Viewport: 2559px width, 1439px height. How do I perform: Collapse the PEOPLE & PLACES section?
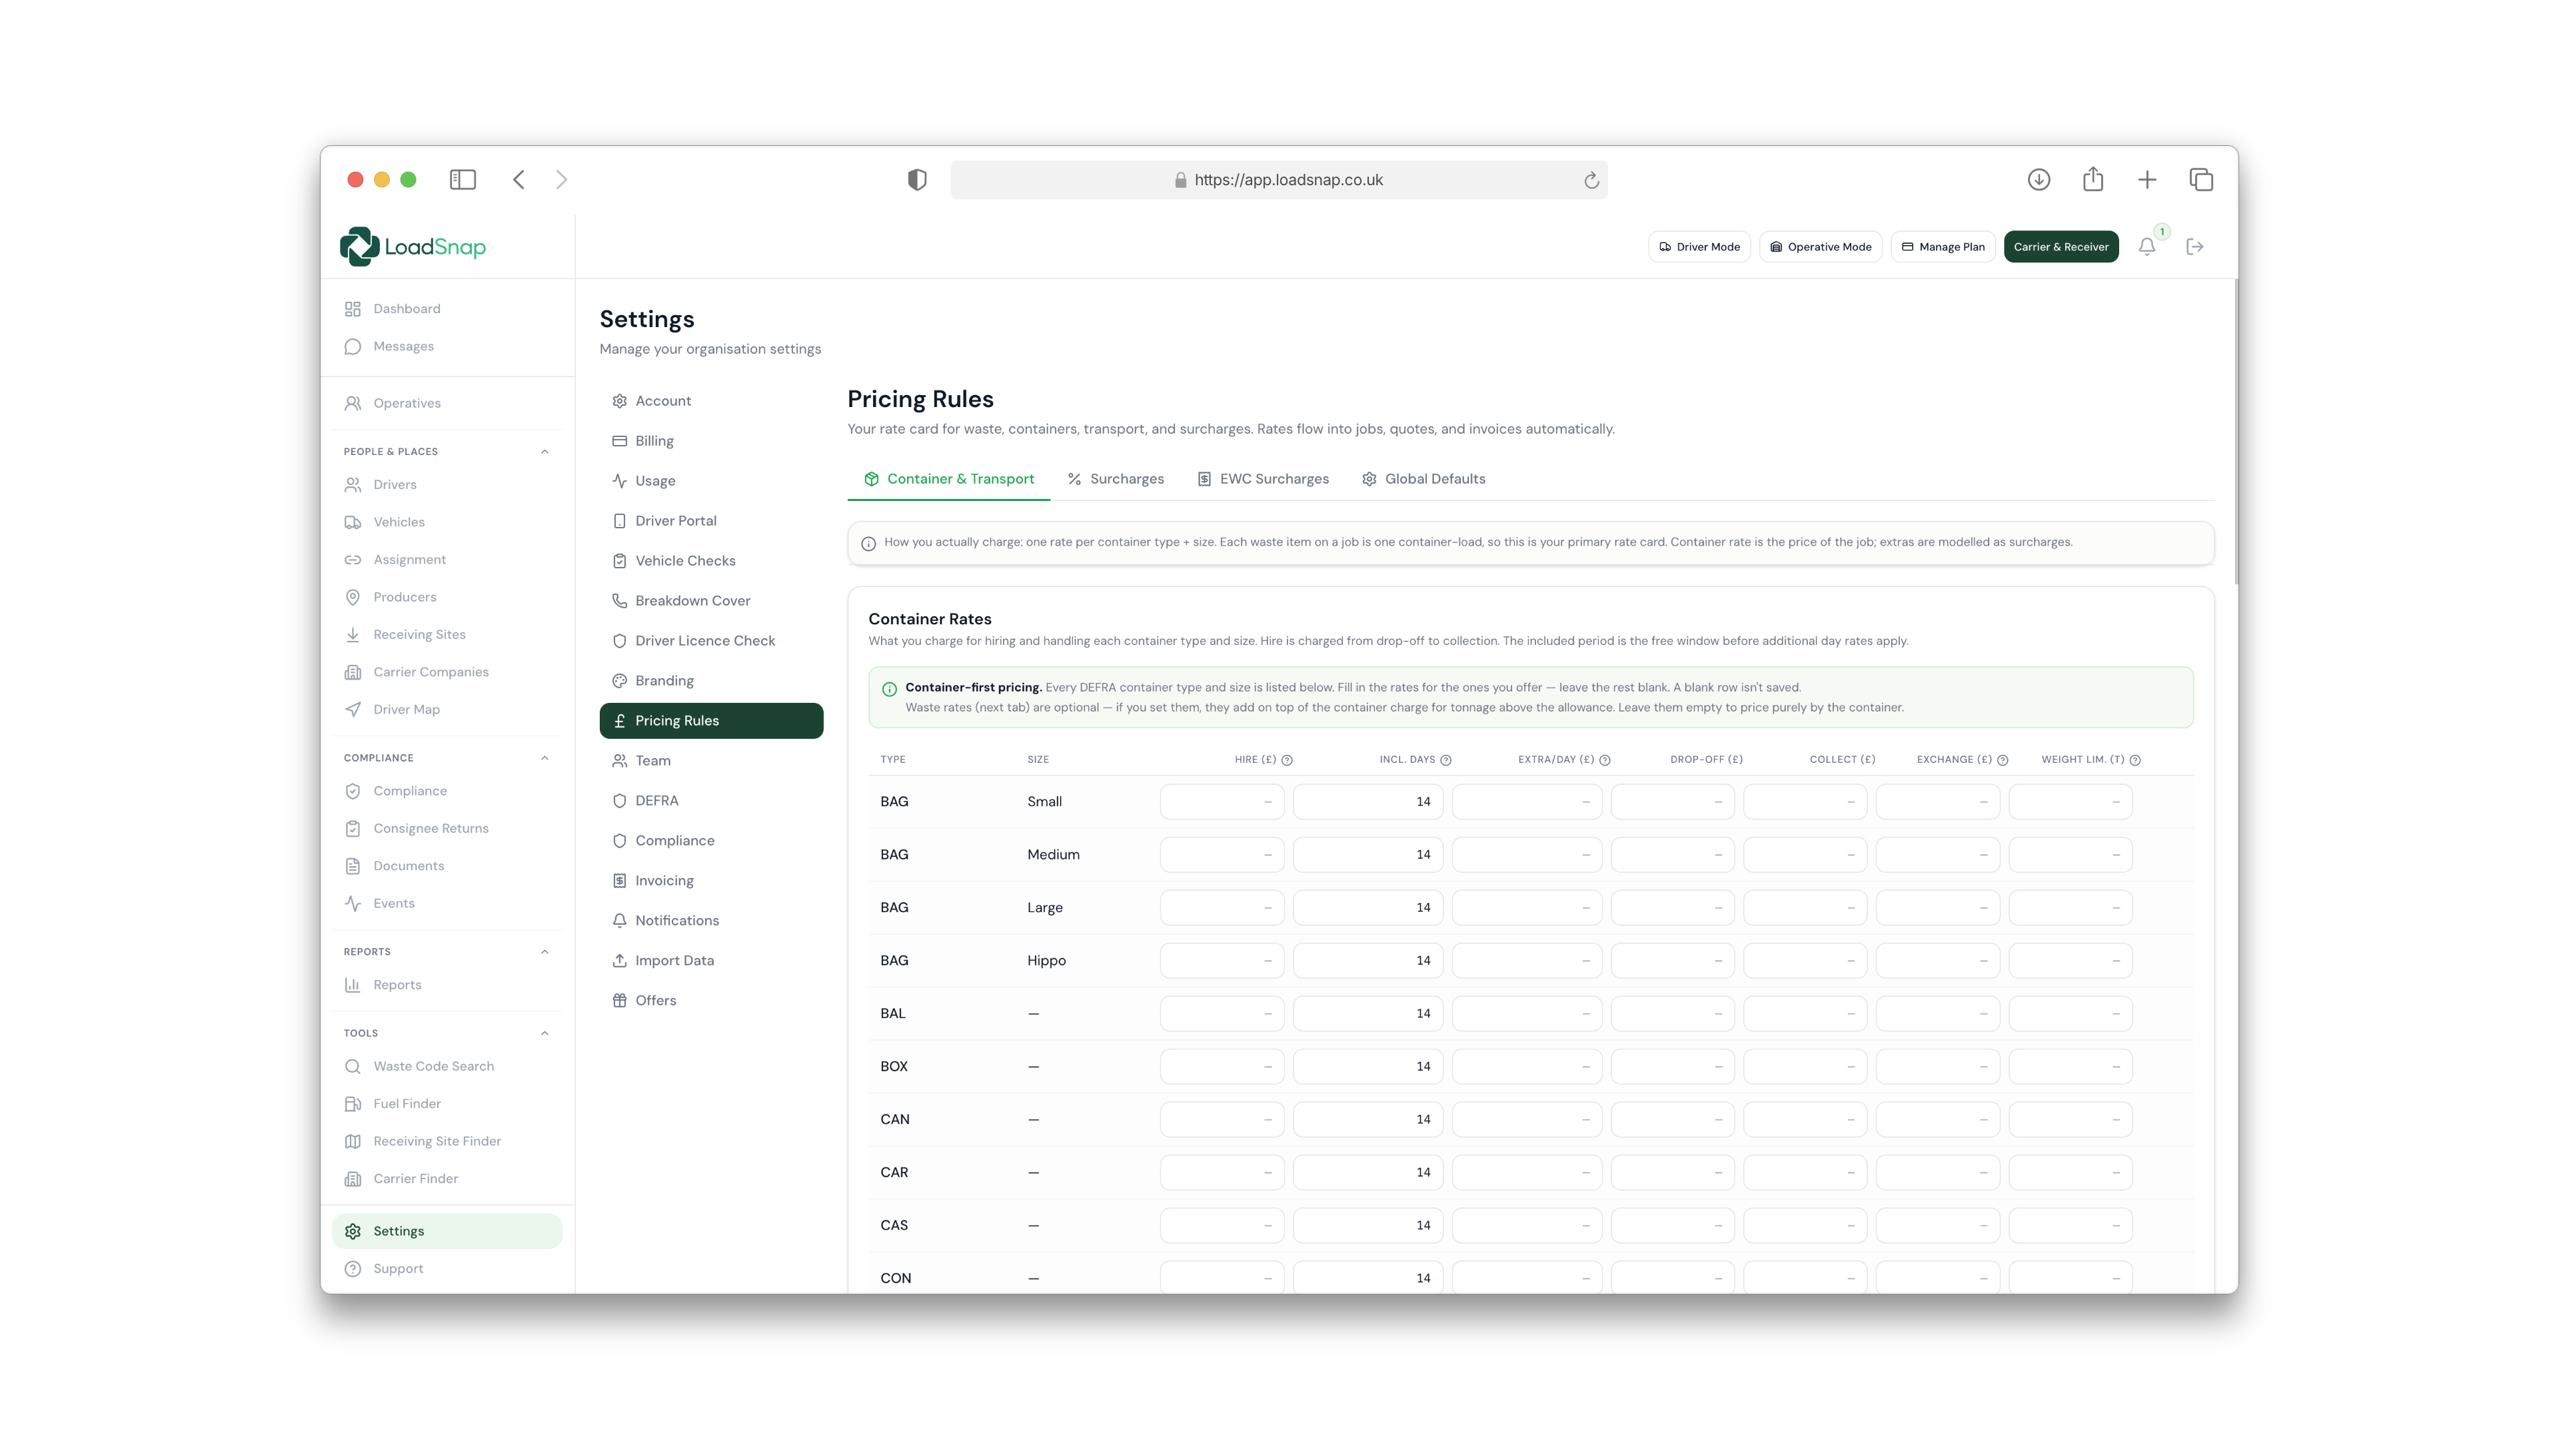(544, 452)
